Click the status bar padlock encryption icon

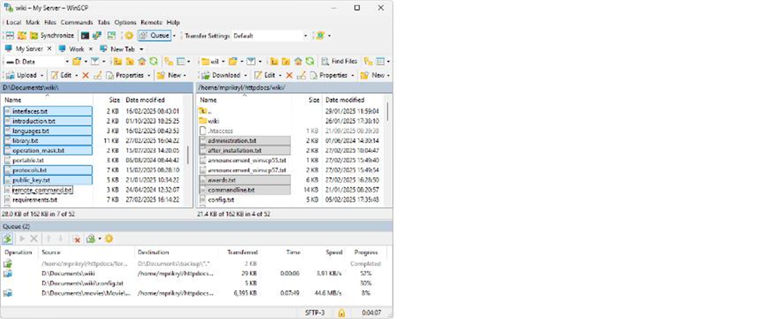click(341, 313)
